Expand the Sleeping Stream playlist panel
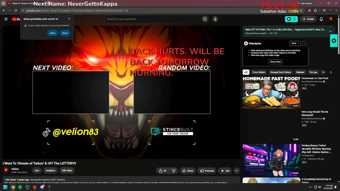Viewport: 340px width, 191px height. coord(330,31)
